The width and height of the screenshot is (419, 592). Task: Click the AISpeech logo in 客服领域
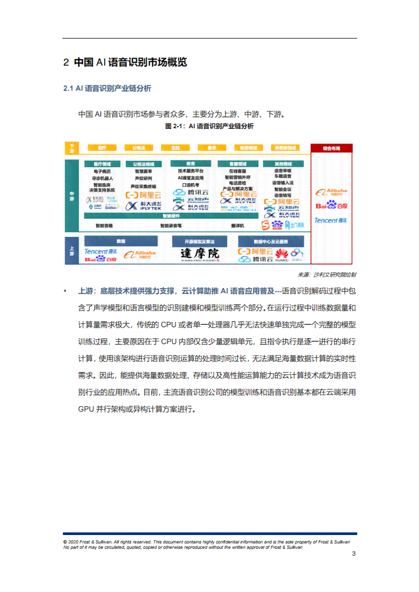coord(238,208)
